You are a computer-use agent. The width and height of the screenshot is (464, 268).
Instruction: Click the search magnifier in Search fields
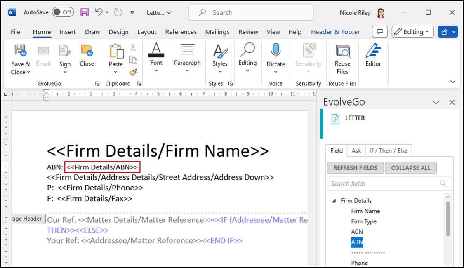(x=443, y=183)
